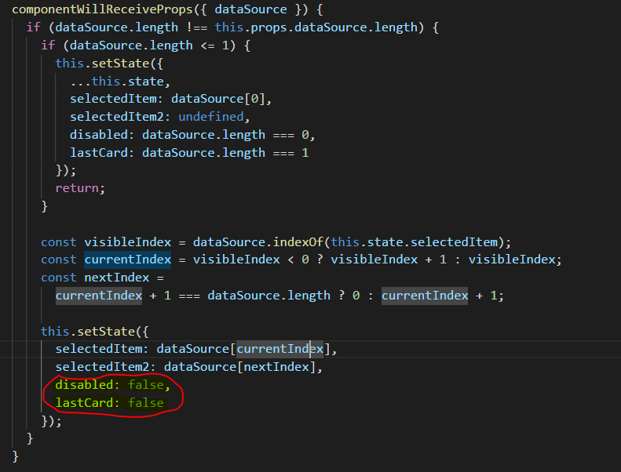Click 'selectedItem2: undefined,' line
Viewport: 621px width, 472px height.
(160, 117)
